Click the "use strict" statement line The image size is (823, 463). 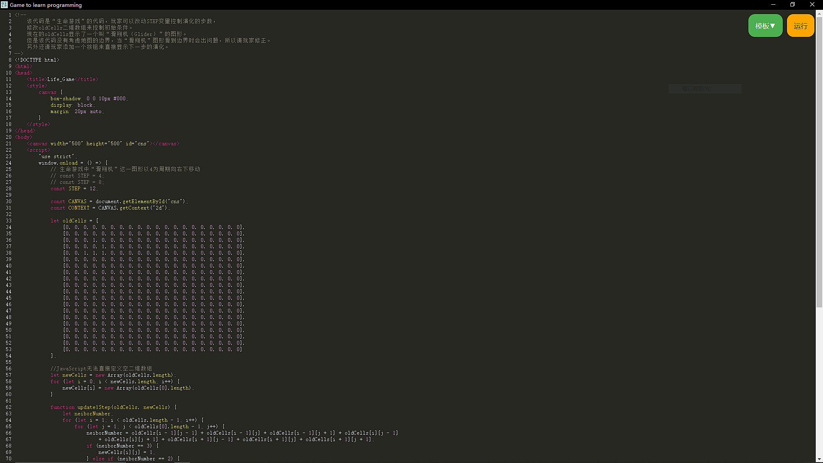[58, 156]
